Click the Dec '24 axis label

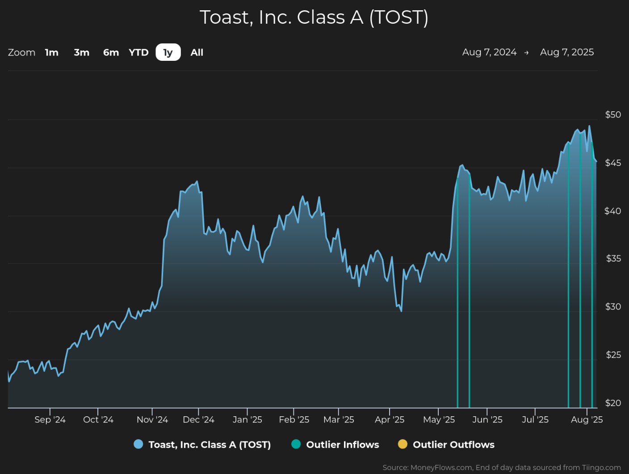[x=198, y=420]
